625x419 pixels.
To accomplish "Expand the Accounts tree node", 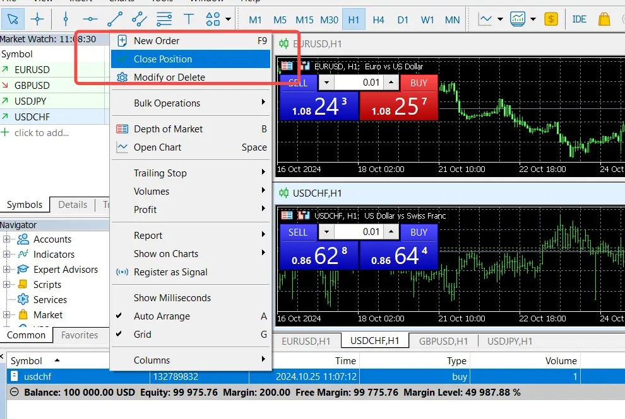I will (6, 239).
